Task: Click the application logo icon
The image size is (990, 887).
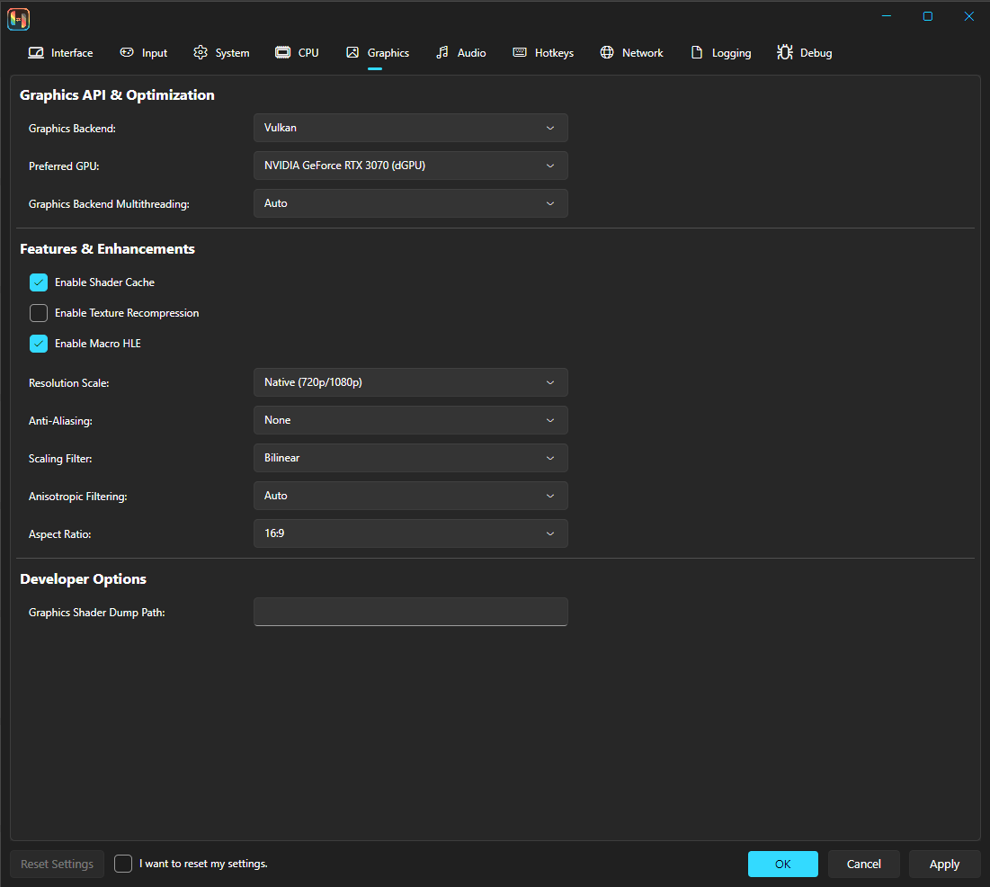Action: coord(18,19)
